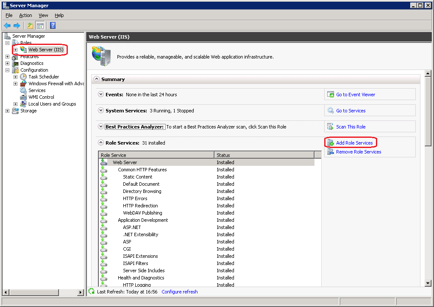Viewport: 434px width, 307px height.
Task: Open Help via the blue question mark icon
Action: 52,25
